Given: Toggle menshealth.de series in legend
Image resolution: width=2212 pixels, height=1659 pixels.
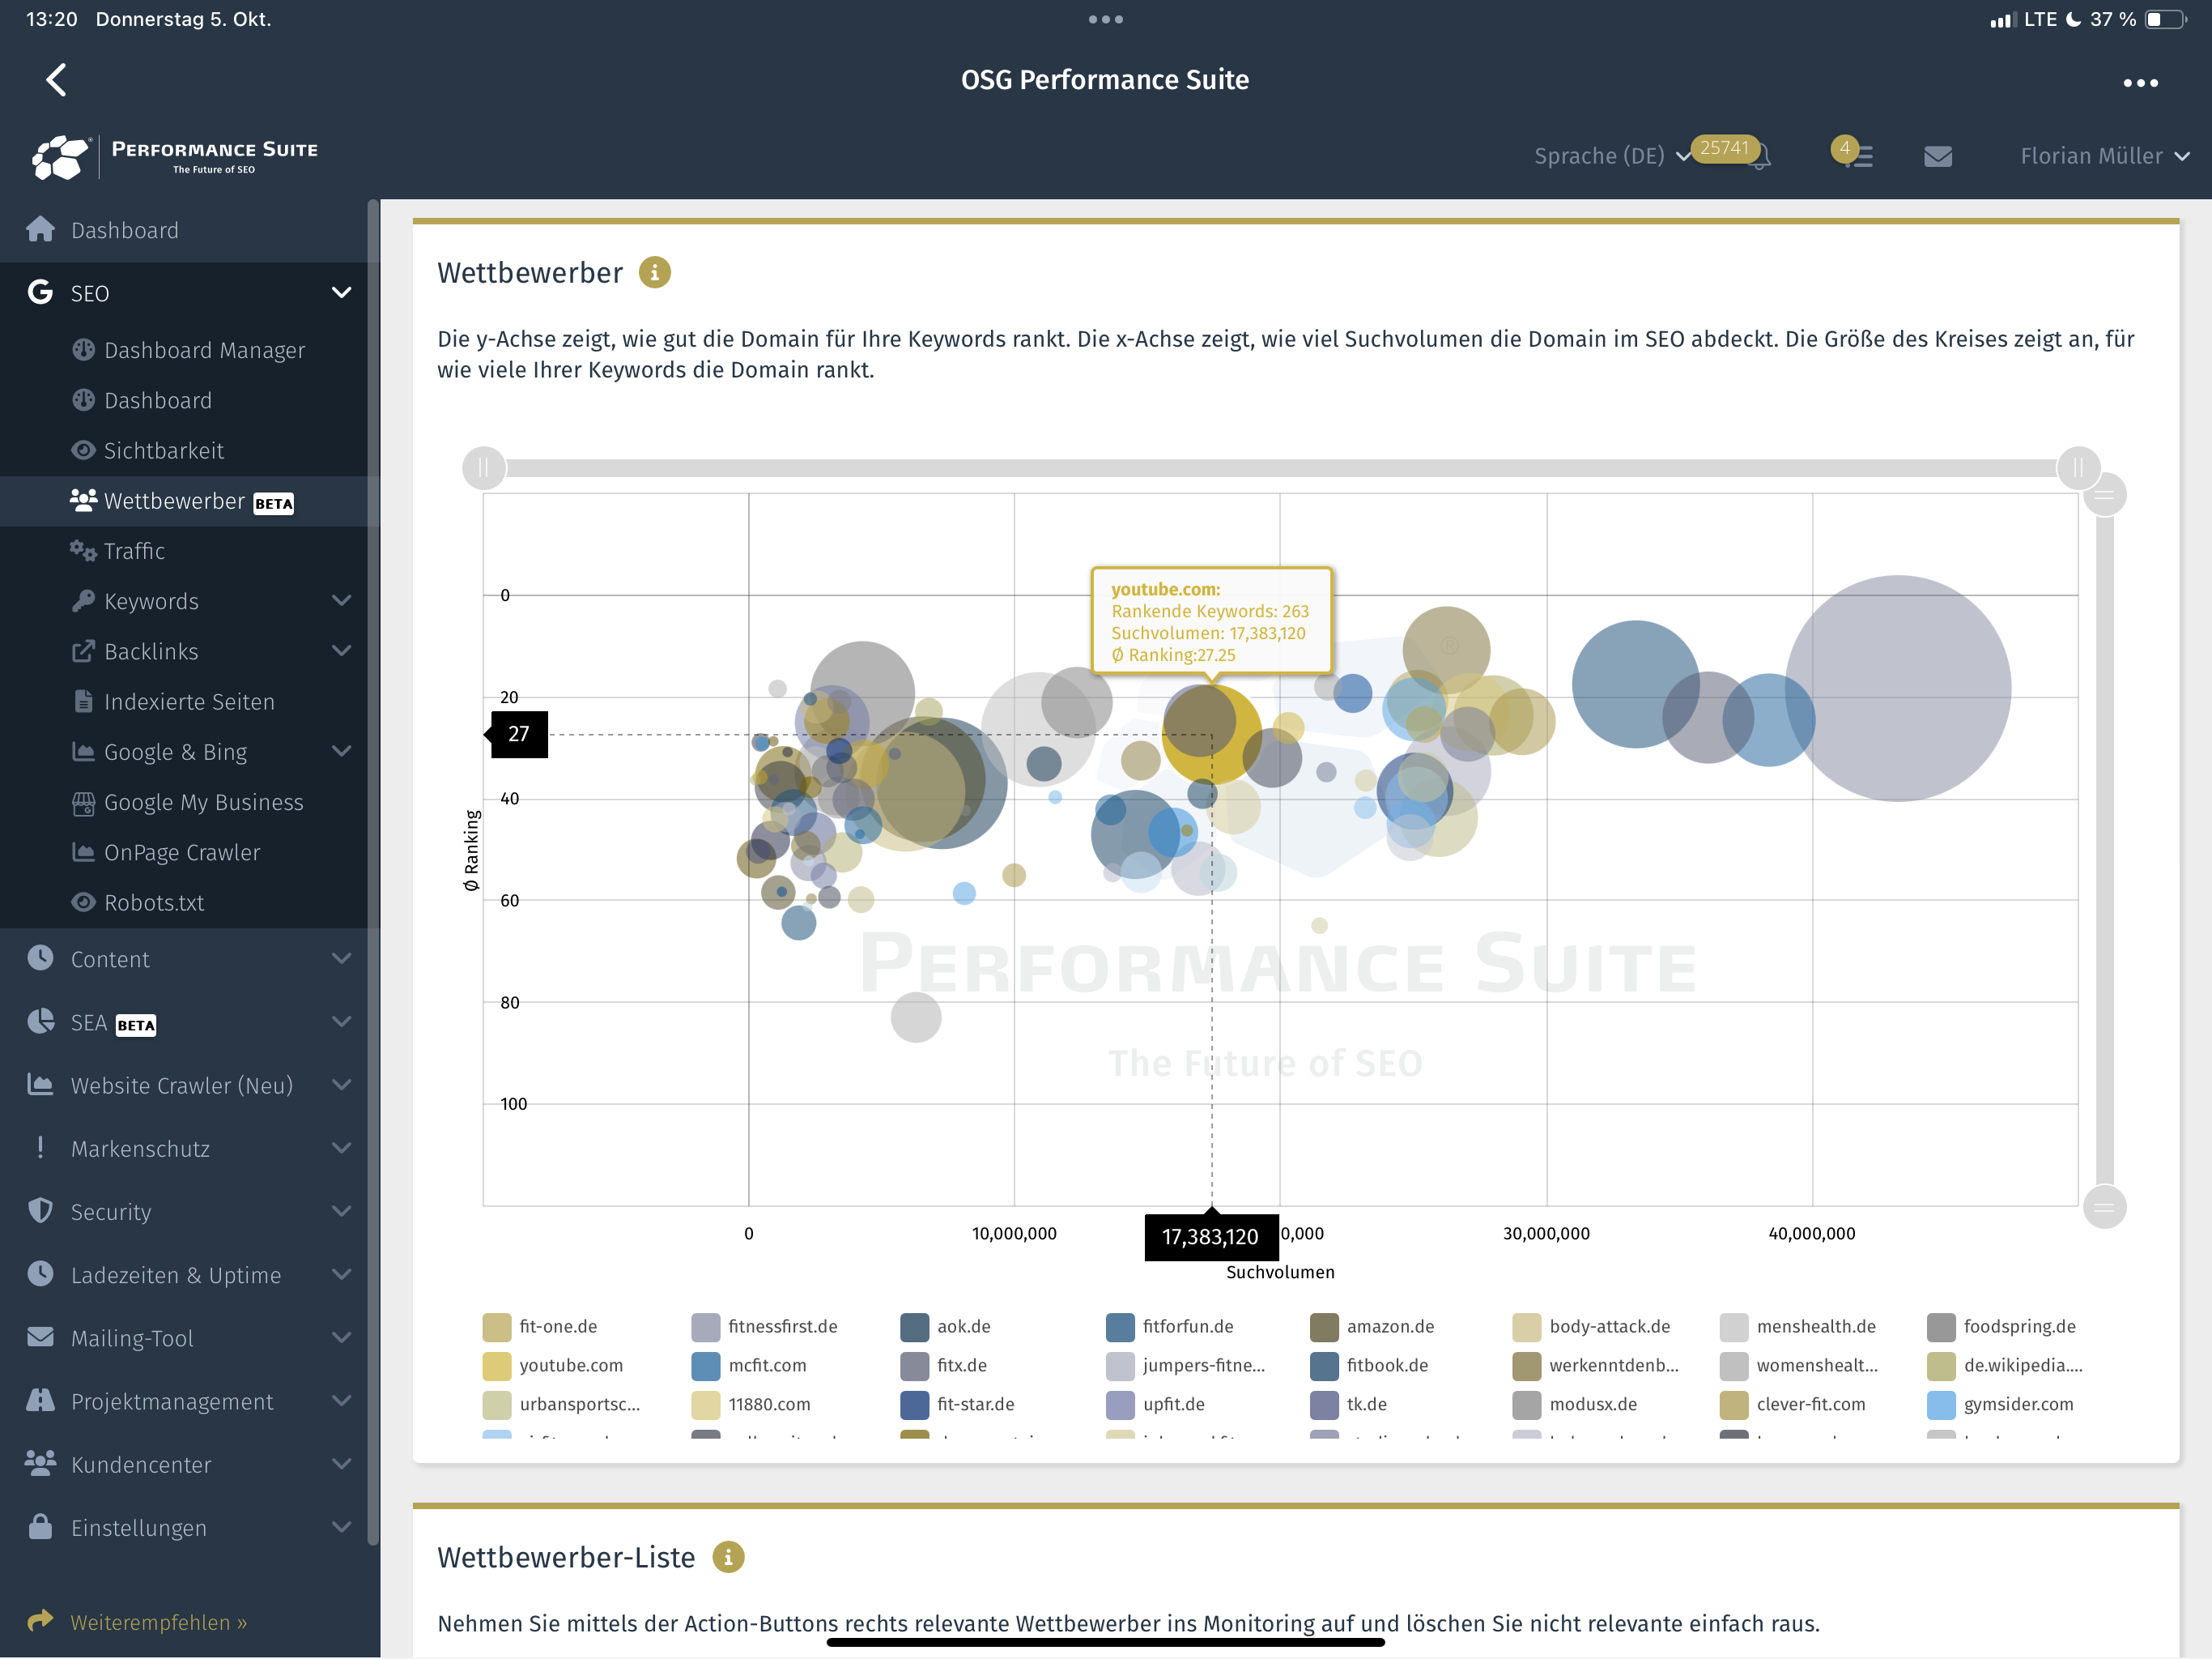Looking at the screenshot, I should point(1798,1326).
